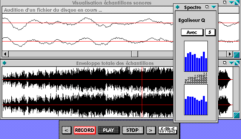
Task: Click the PLAY transport button
Action: [x=109, y=130]
